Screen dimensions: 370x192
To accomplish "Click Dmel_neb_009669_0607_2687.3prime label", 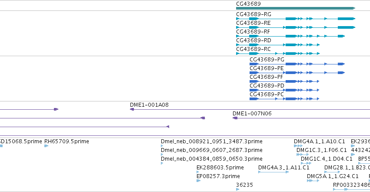I will pos(211,151).
